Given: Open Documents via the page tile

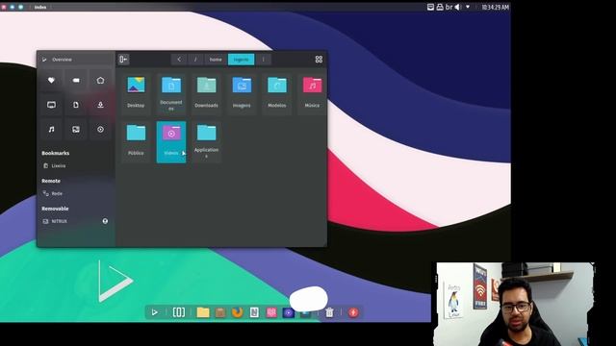Looking at the screenshot, I should [76, 105].
